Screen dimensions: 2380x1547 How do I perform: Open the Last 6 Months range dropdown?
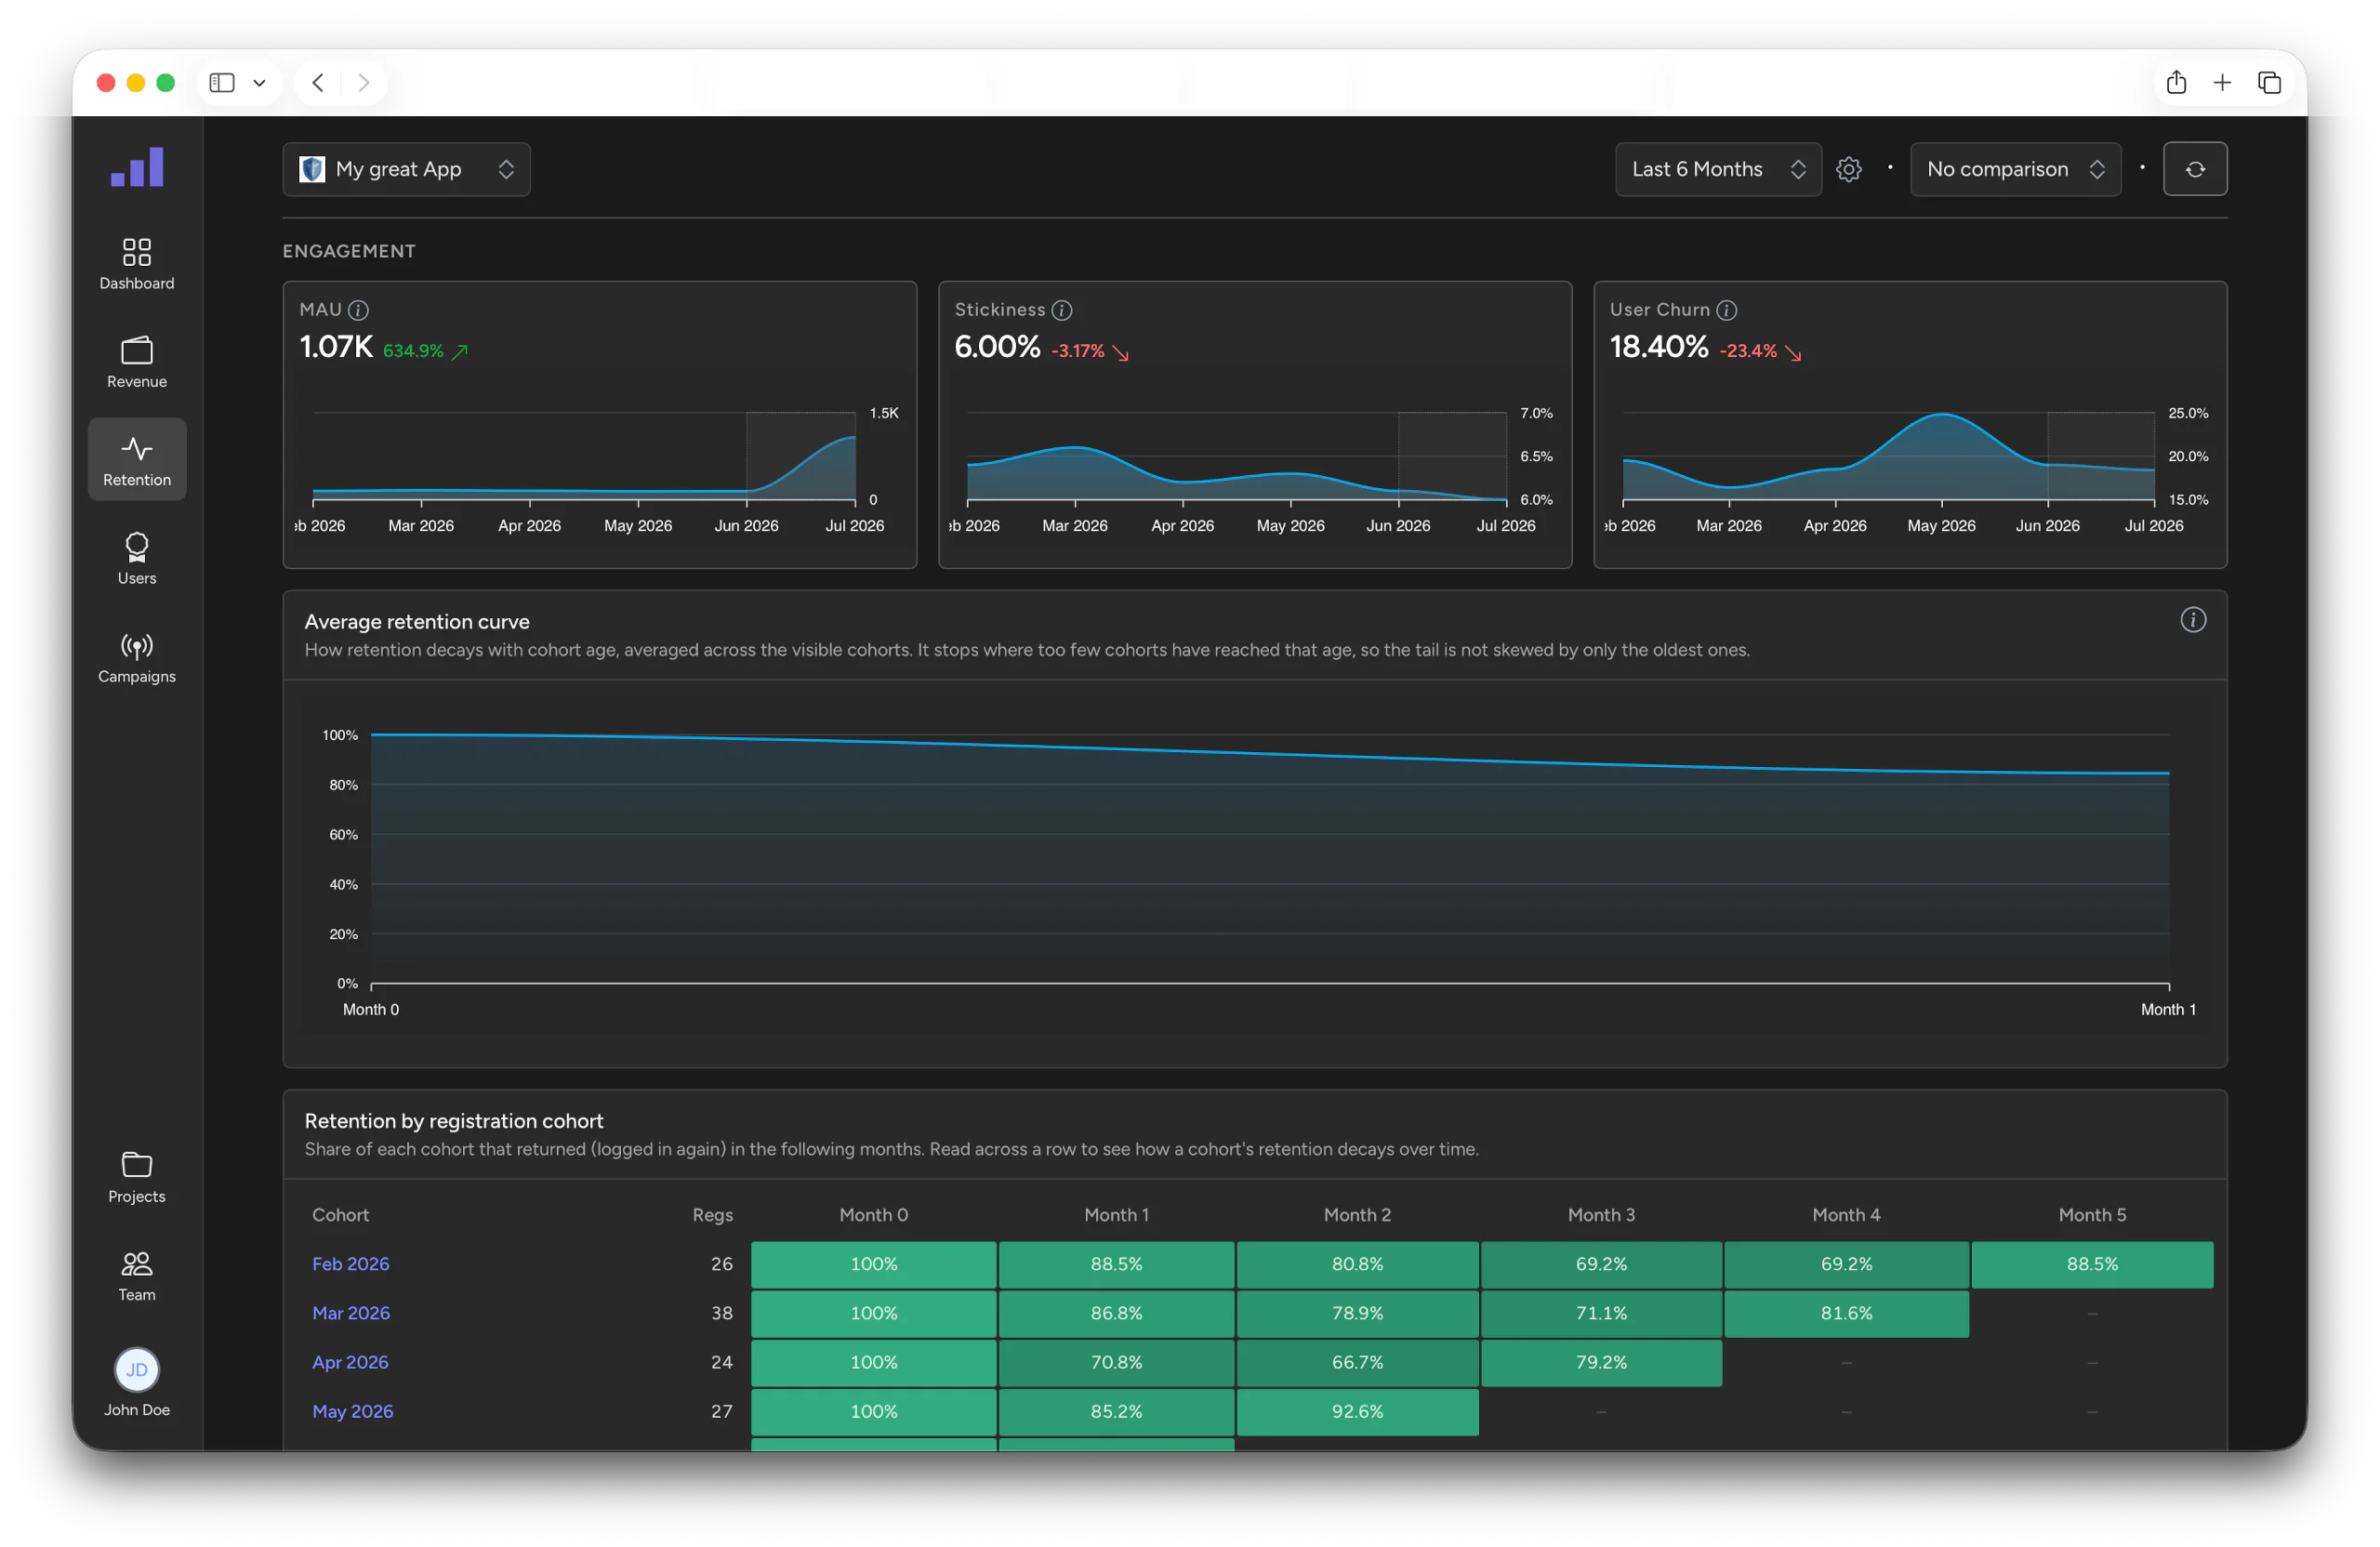click(x=1718, y=169)
